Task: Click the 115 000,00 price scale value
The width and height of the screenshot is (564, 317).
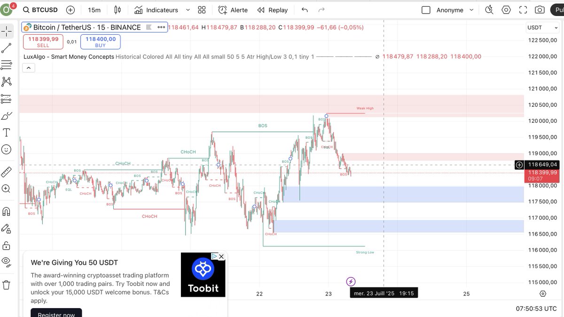Action: [542, 282]
